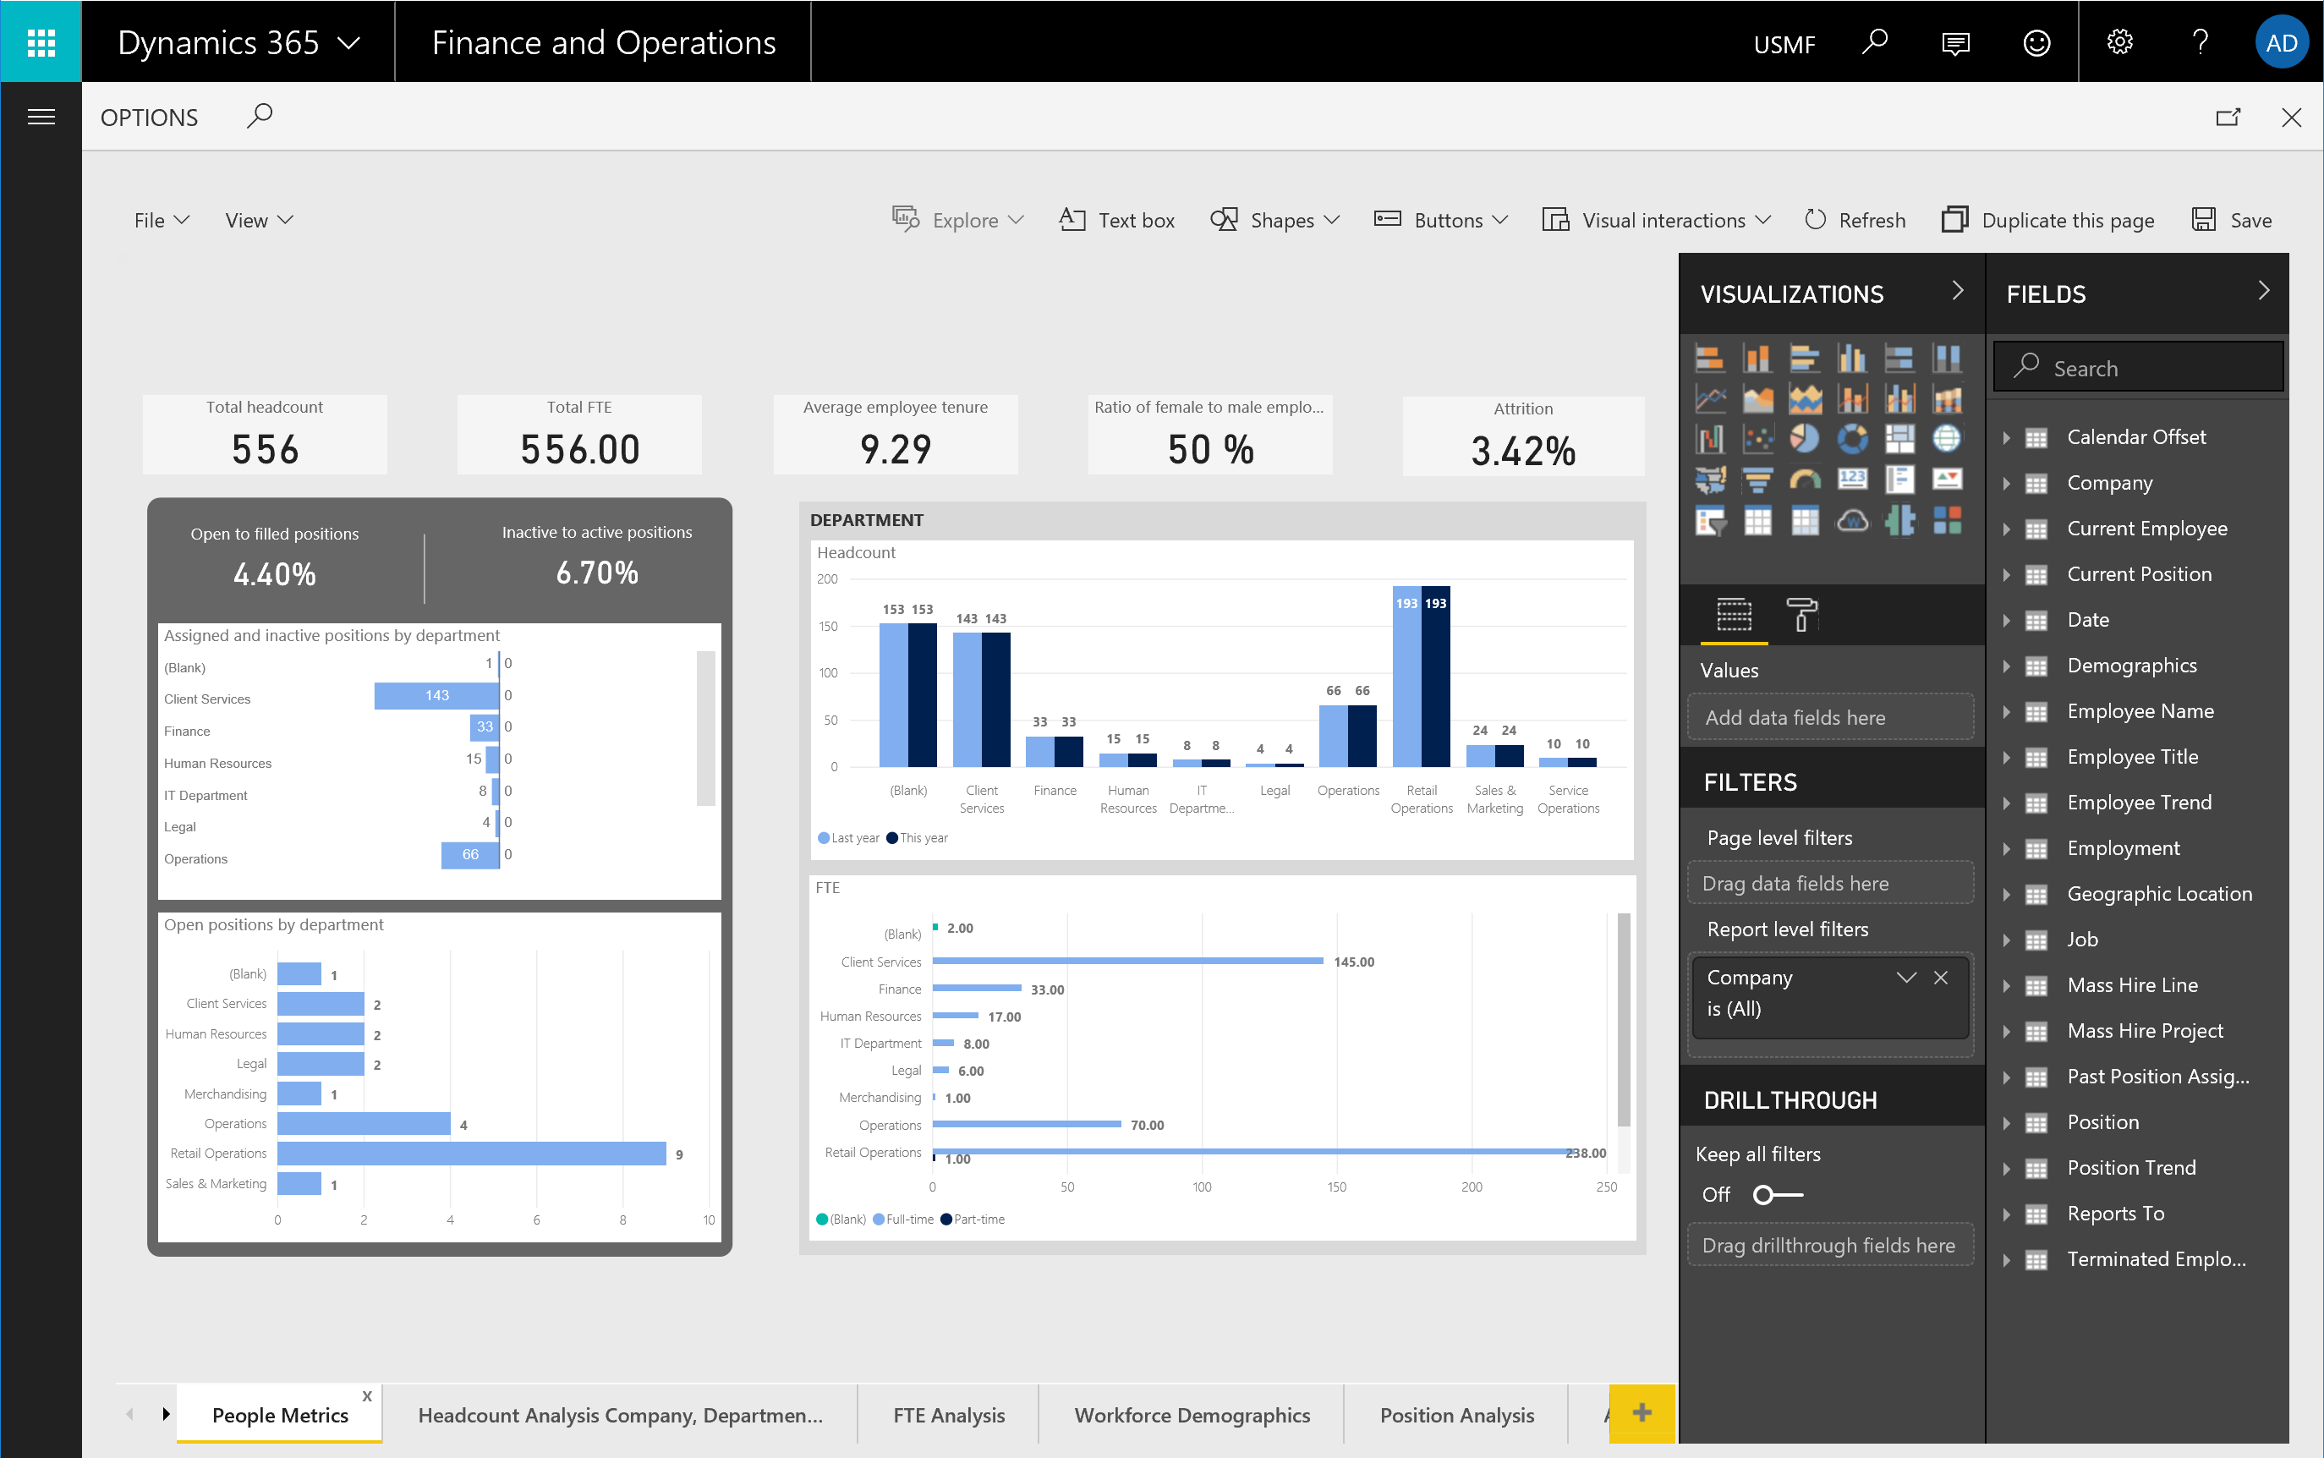
Task: Click the Text box tool icon
Action: (x=1072, y=220)
